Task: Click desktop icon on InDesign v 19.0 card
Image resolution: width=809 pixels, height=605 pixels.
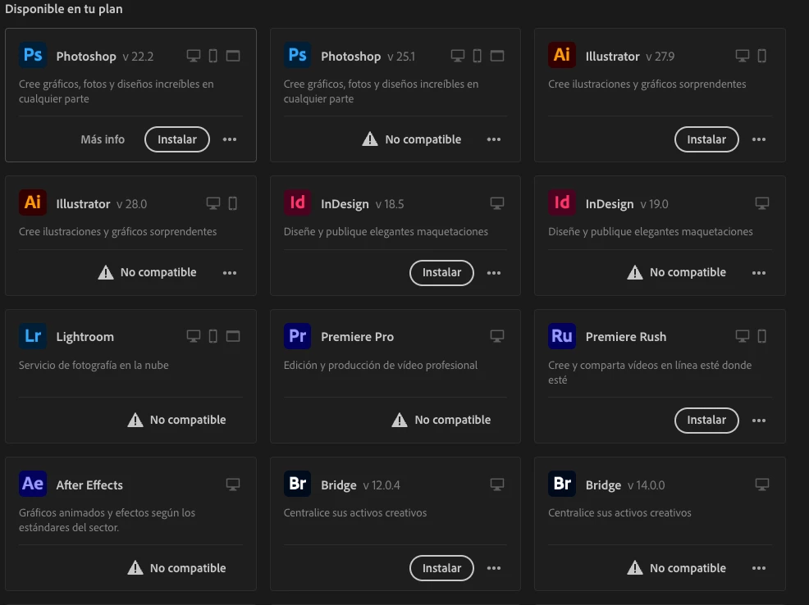Action: 762,203
